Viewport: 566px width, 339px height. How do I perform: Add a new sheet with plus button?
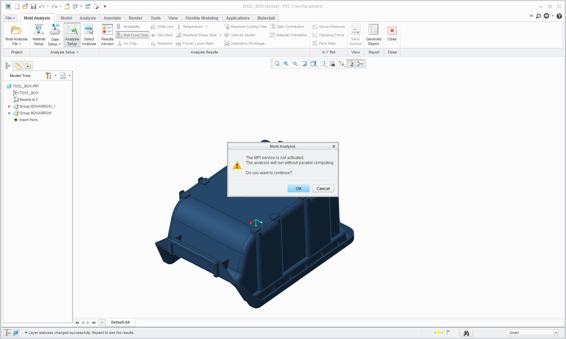pyautogui.click(x=102, y=322)
